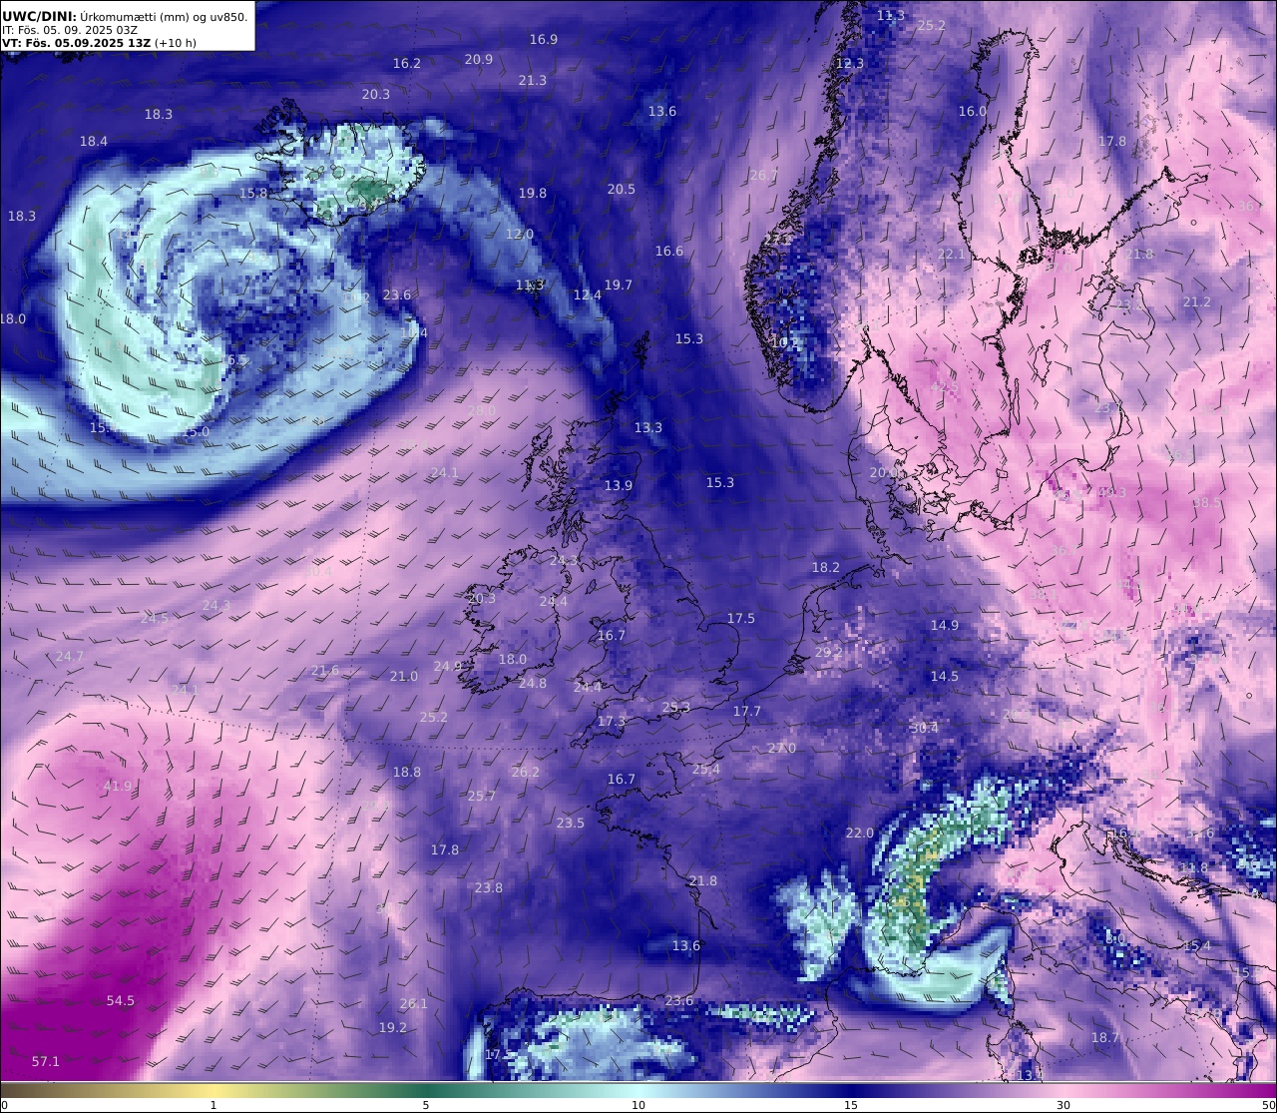Click the colorbar tick label 1
1277x1113 pixels.
[213, 1105]
